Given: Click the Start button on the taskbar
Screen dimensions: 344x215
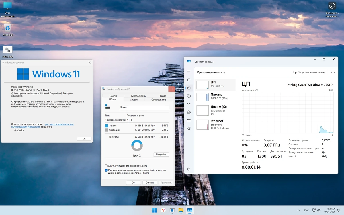Looking at the screenshot, I should click(x=154, y=210).
